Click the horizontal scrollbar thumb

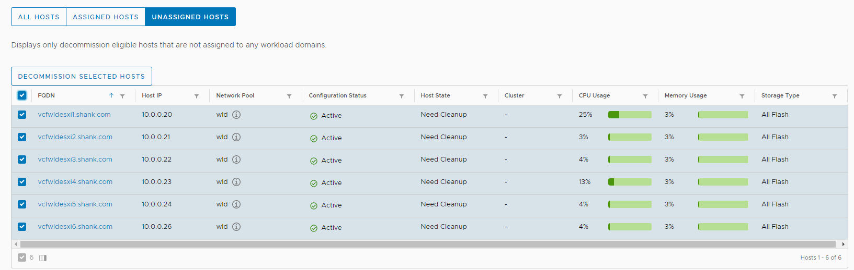[428, 244]
